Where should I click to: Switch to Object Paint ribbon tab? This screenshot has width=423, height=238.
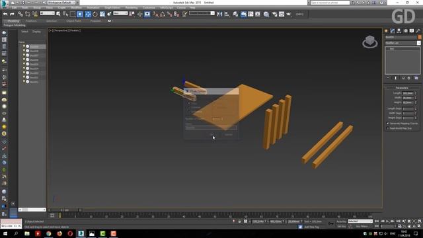pyautogui.click(x=73, y=20)
